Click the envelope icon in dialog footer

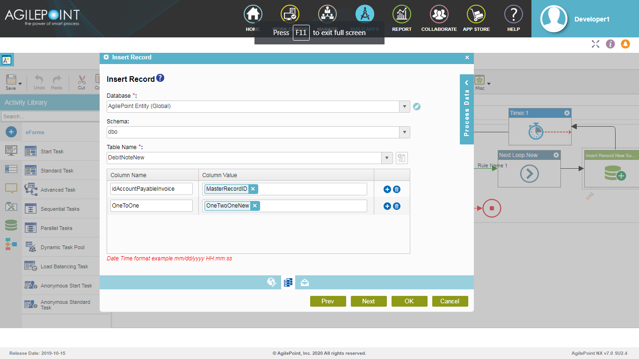click(305, 282)
